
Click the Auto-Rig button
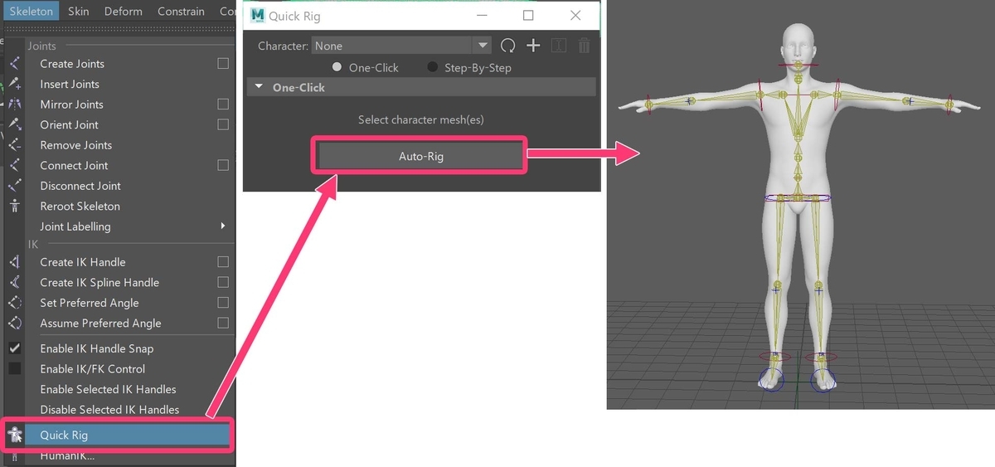click(x=421, y=155)
